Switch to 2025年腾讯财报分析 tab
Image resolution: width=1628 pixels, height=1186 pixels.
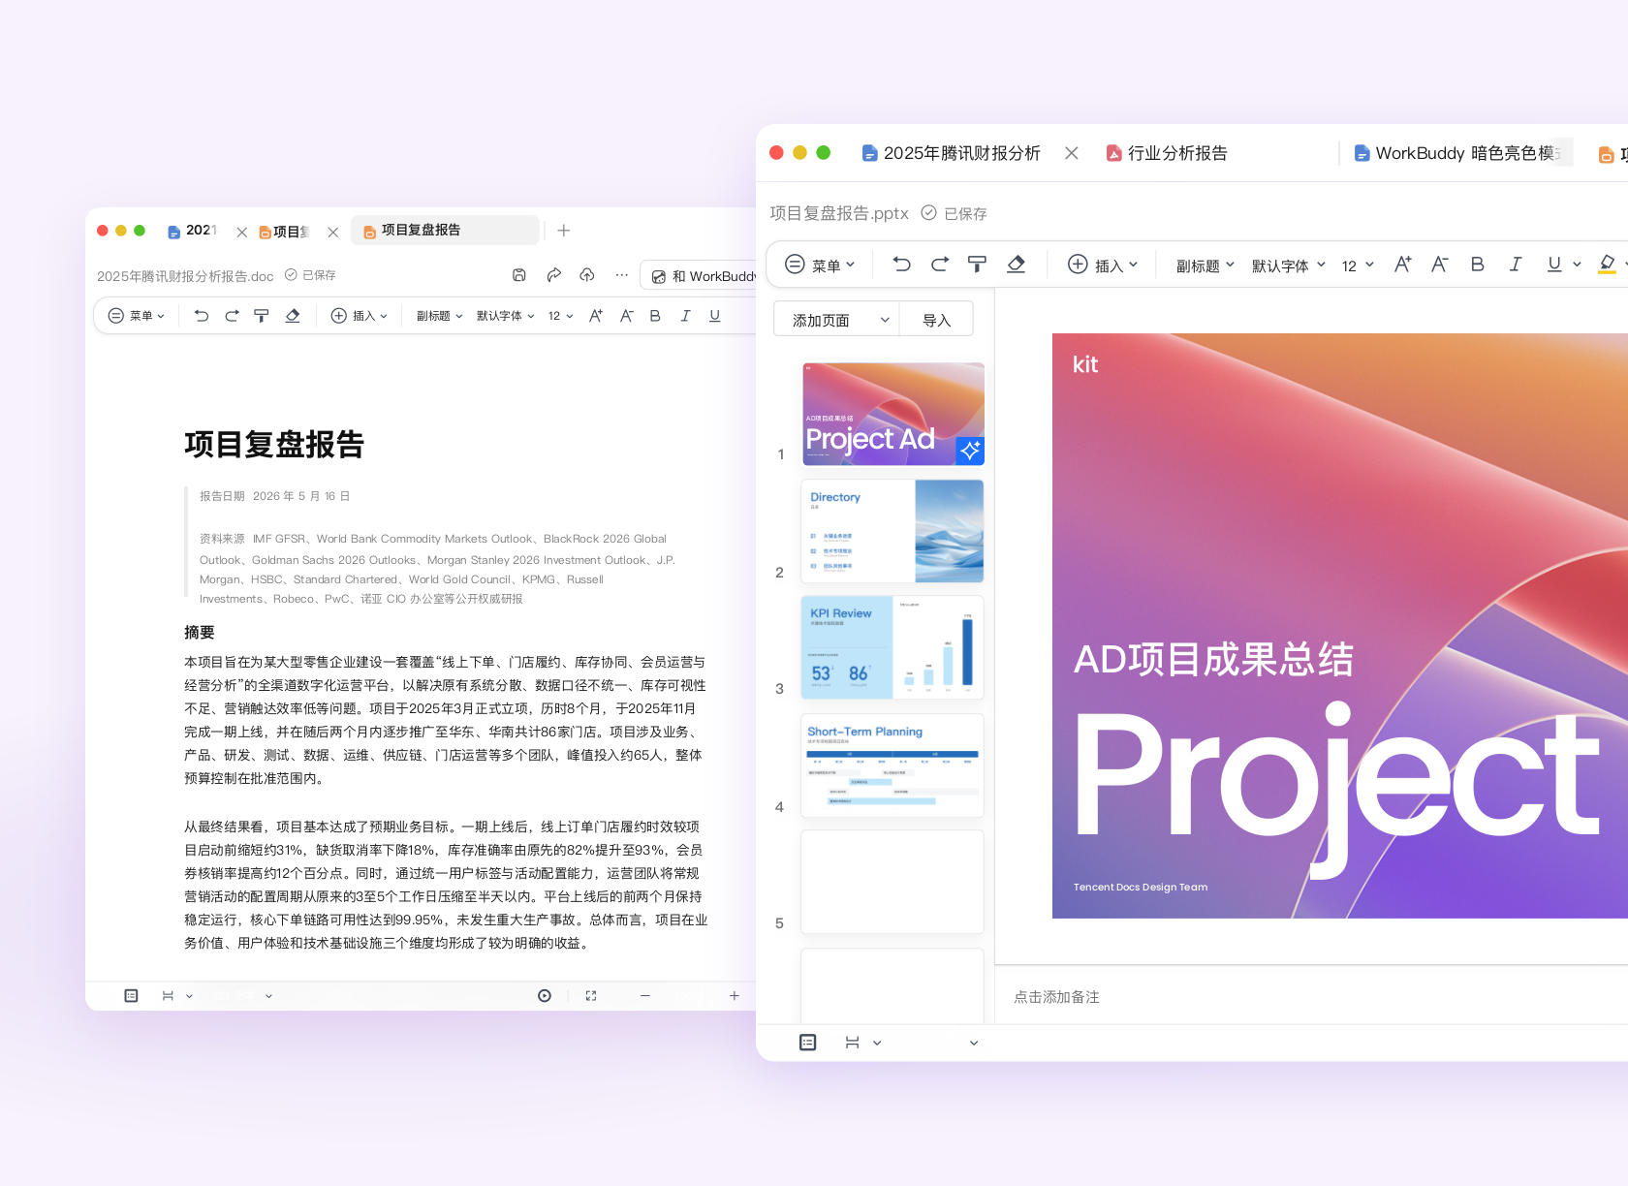point(951,153)
